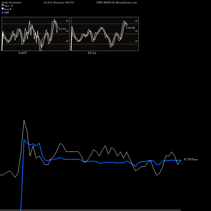Click the 80 axis label in FULL chart
Viewport: 211px width, 211px height.
136,21
